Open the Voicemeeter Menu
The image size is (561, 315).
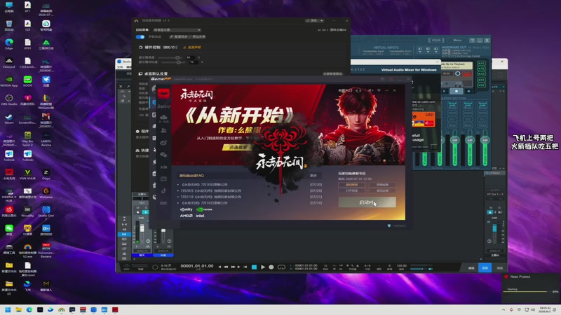(x=457, y=41)
